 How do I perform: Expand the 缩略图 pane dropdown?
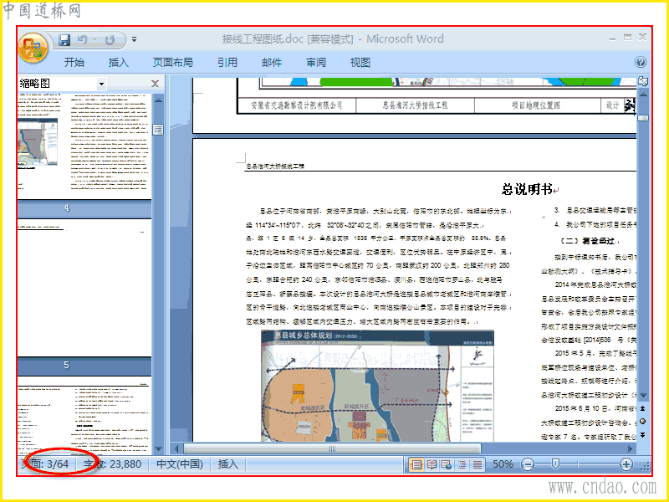[101, 84]
